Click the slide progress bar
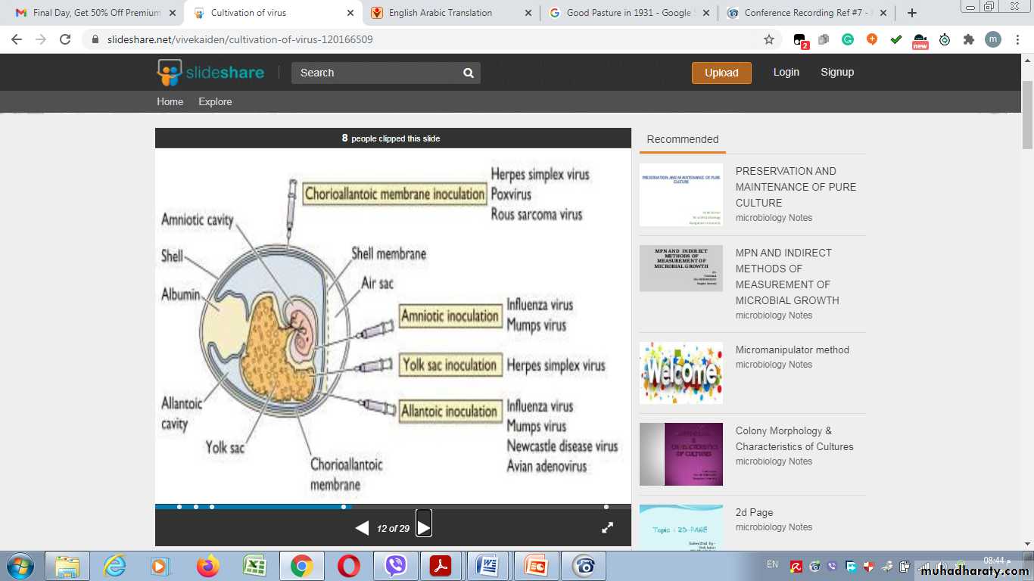This screenshot has height=581, width=1034. (x=393, y=506)
